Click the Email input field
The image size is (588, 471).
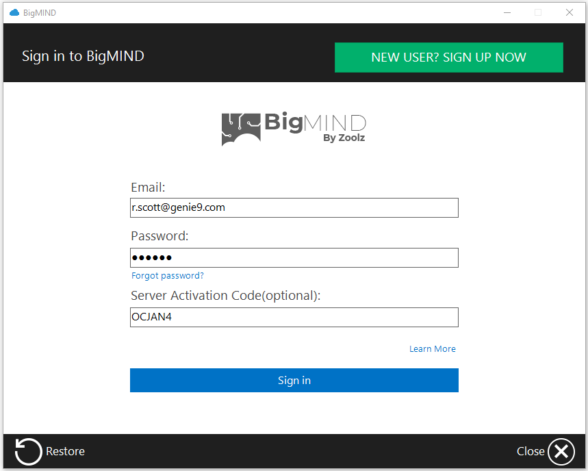(x=294, y=207)
